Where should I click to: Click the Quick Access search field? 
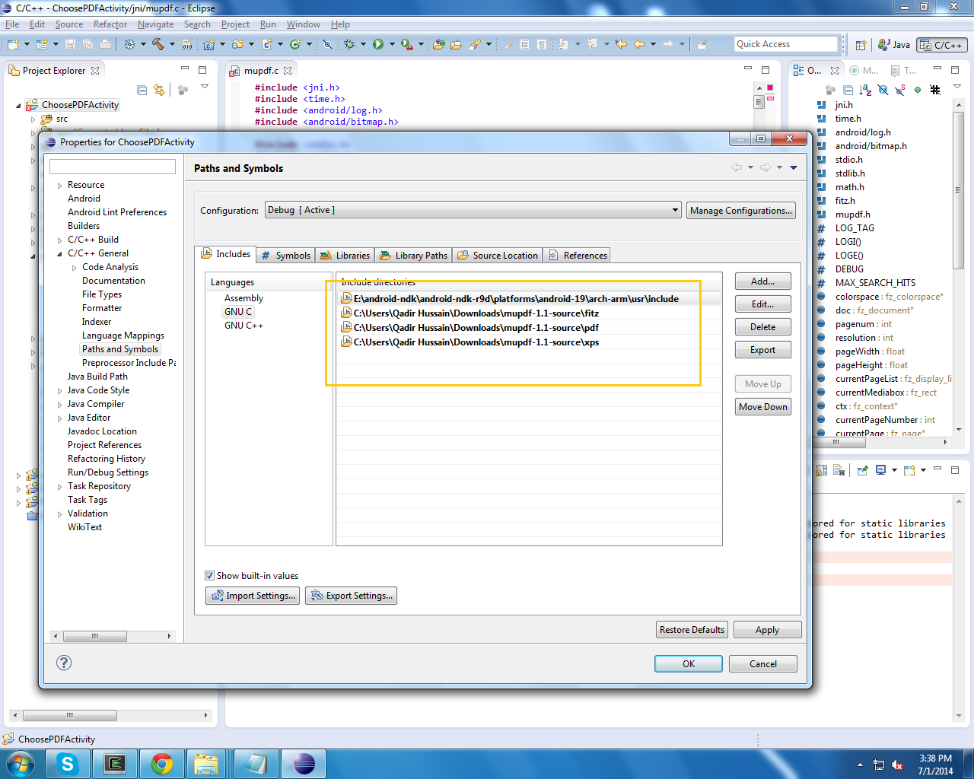click(786, 44)
